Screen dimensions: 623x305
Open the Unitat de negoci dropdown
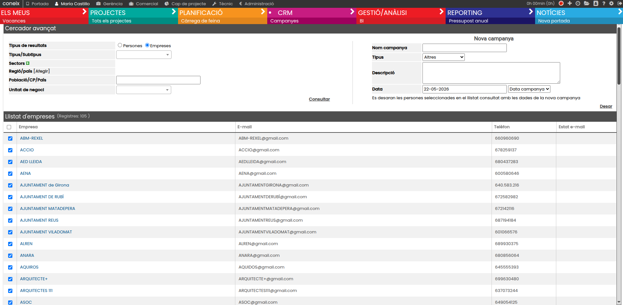144,90
